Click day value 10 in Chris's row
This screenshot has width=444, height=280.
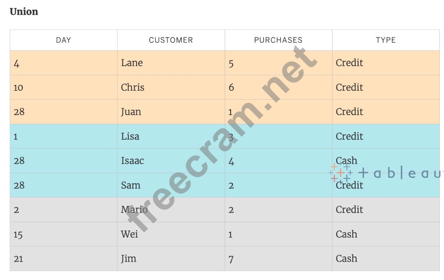tap(18, 88)
